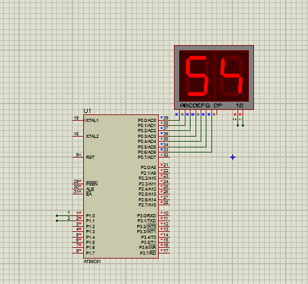Select the wire end on P1.1 pin 2
The height and width of the screenshot is (284, 308).
coord(57,220)
